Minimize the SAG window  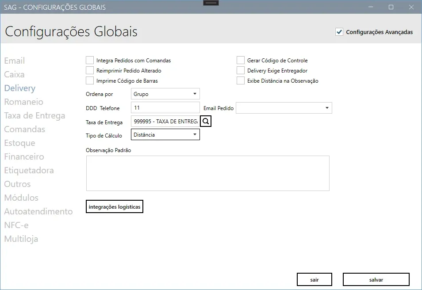click(x=371, y=7)
